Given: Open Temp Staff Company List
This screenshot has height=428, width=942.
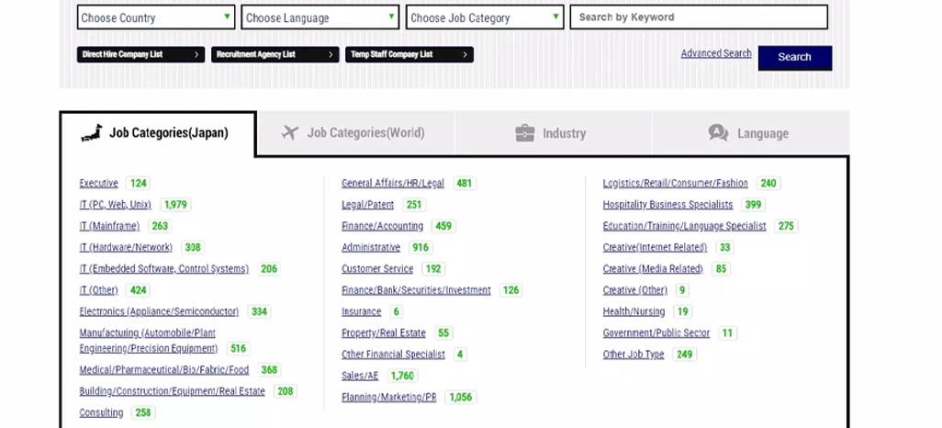Looking at the screenshot, I should [409, 55].
